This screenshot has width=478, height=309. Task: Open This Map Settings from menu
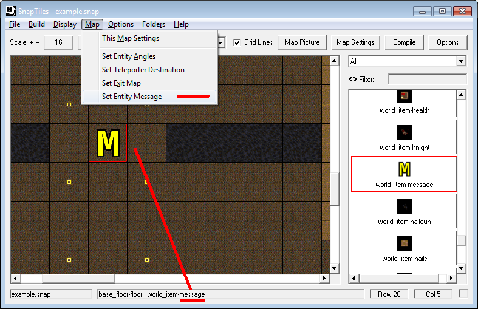[131, 38]
